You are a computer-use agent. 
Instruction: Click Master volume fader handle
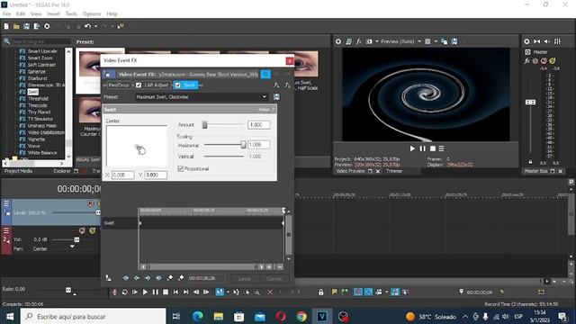(x=530, y=102)
